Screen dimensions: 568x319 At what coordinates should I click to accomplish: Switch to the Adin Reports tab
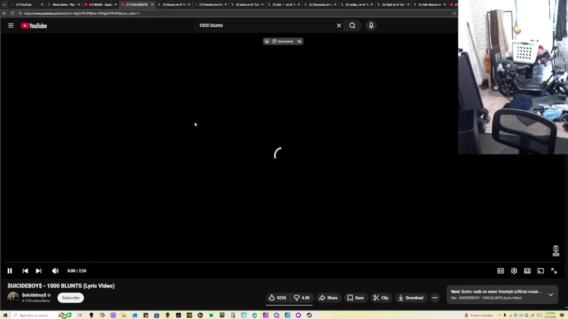(x=430, y=4)
